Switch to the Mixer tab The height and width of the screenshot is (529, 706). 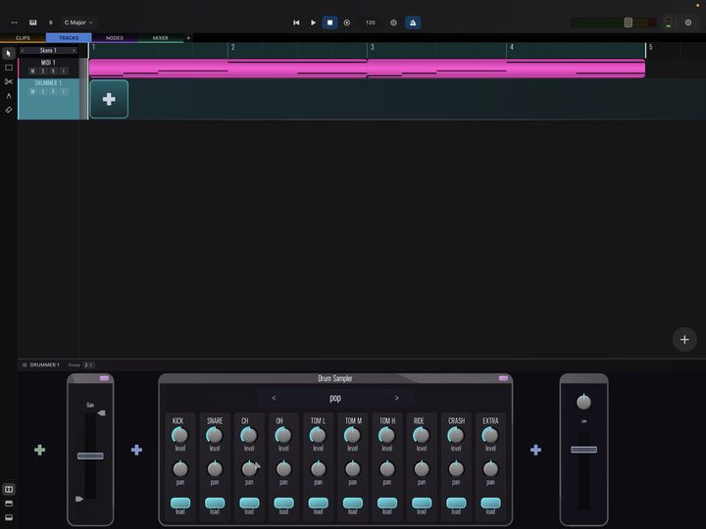pos(160,38)
